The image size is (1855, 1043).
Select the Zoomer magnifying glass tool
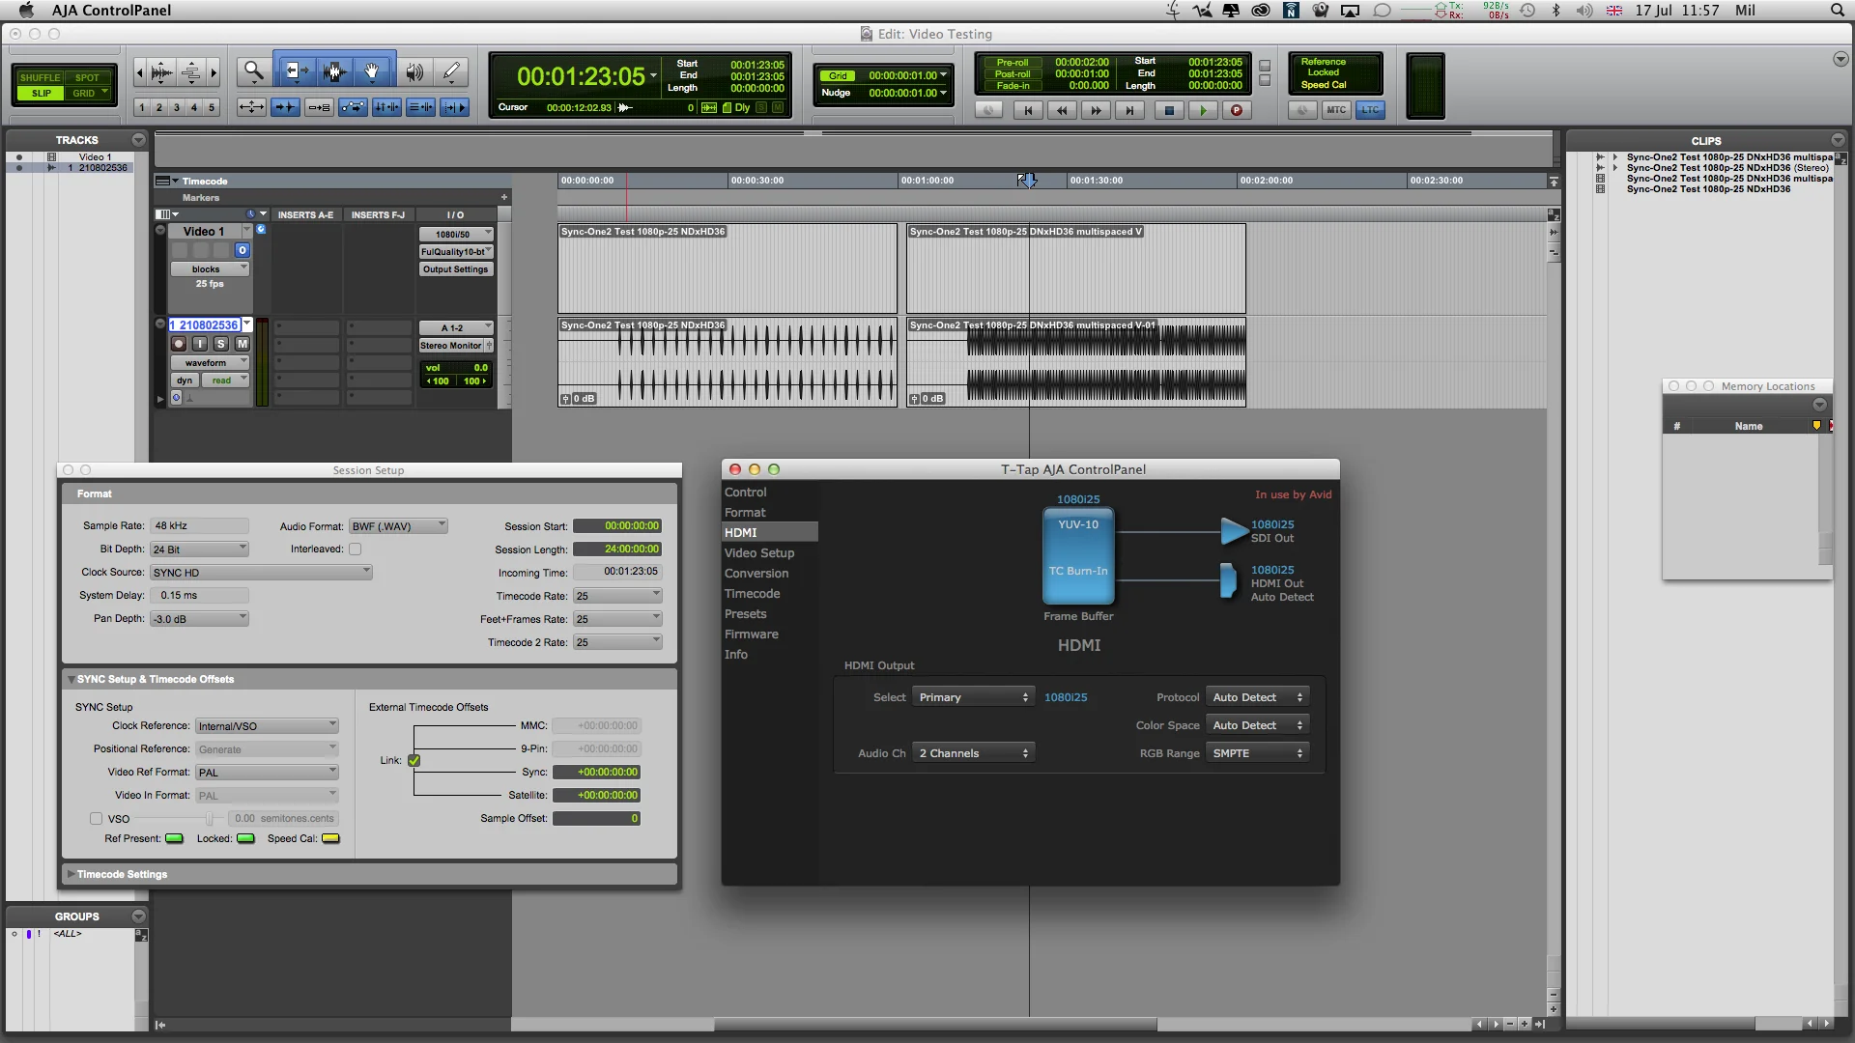coord(253,71)
